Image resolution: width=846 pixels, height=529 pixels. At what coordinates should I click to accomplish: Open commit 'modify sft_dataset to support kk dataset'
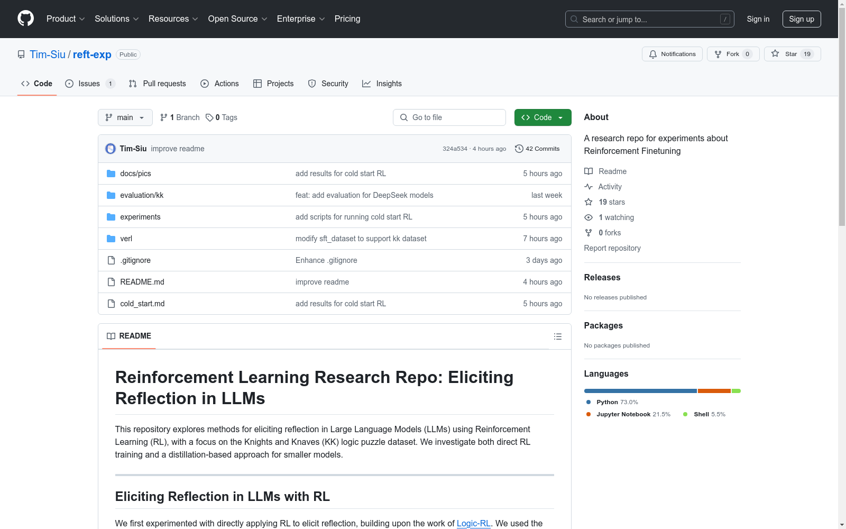[361, 239]
